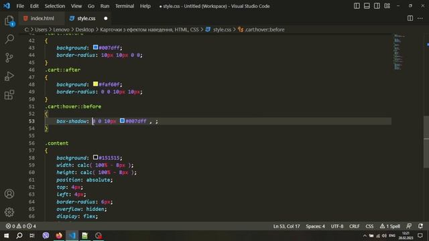Open the Extensions view

tap(9, 95)
